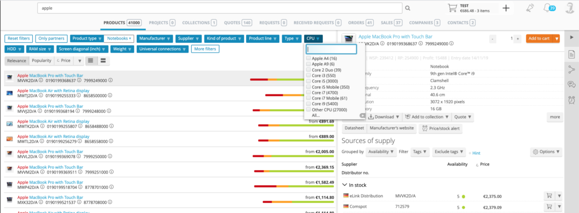This screenshot has width=579, height=213.
Task: Open the shopping cart icon
Action: click(452, 8)
